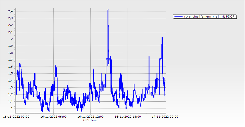This screenshot has width=245, height=127.
Task: Click the GPS Time axis title
Action: (x=90, y=120)
